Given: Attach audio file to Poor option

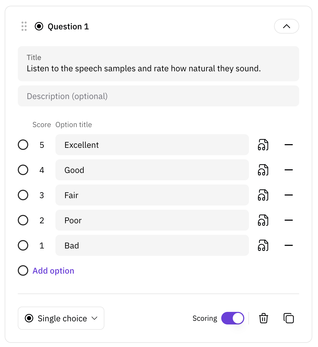Looking at the screenshot, I should (263, 220).
